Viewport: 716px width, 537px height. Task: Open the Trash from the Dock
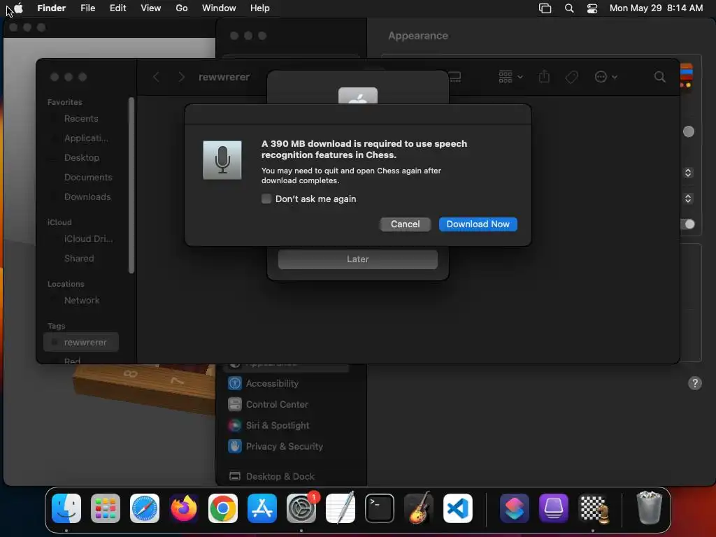point(649,508)
